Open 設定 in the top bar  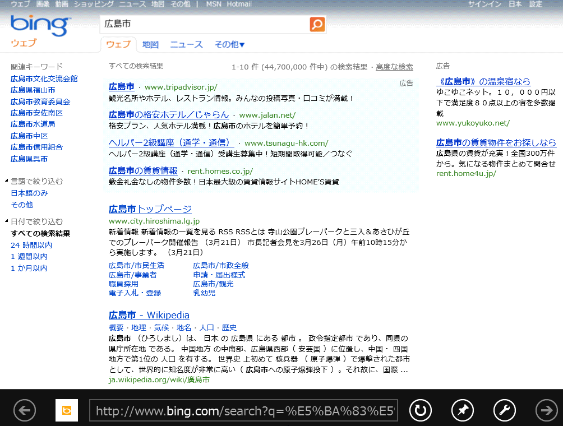536,4
